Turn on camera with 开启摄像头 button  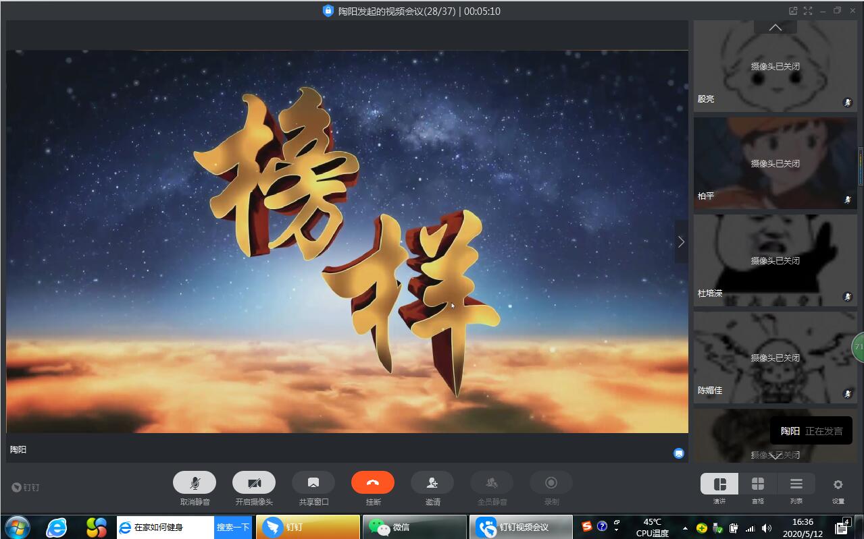[x=254, y=483]
